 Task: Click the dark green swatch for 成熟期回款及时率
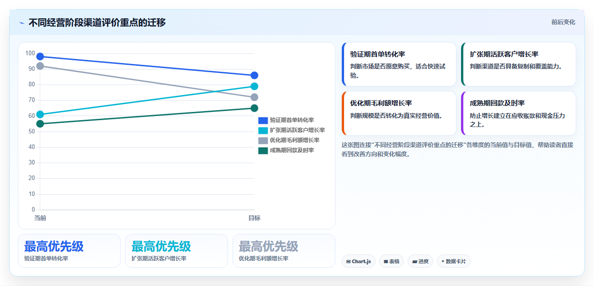pos(263,150)
